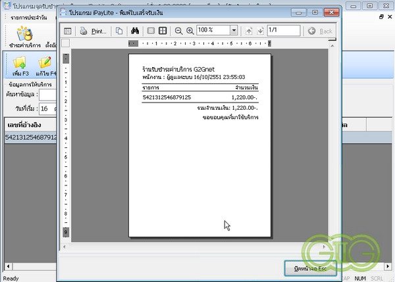Click the right scroll arrow in main window
This screenshot has height=282, width=395.
[388, 266]
